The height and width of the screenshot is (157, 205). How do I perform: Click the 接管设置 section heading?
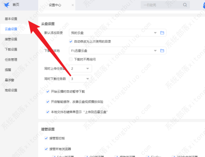(48, 129)
